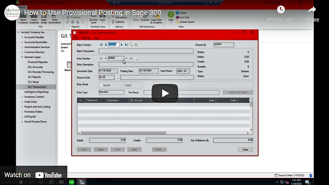Image resolution: width=329 pixels, height=185 pixels.
Task: Select G/L Accounts in tree
Action: 35,67
